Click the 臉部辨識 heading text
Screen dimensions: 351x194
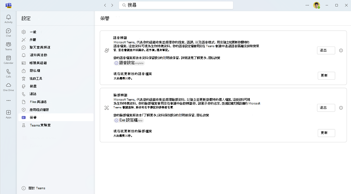pos(120,95)
